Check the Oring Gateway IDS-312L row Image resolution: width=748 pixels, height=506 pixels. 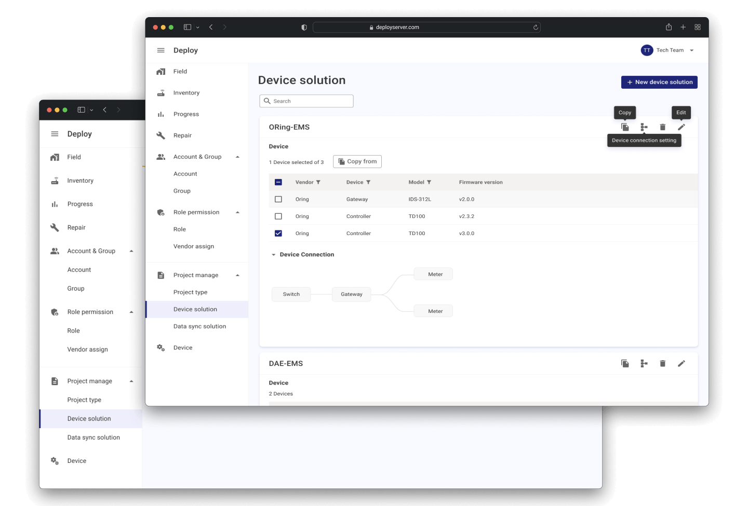point(278,199)
